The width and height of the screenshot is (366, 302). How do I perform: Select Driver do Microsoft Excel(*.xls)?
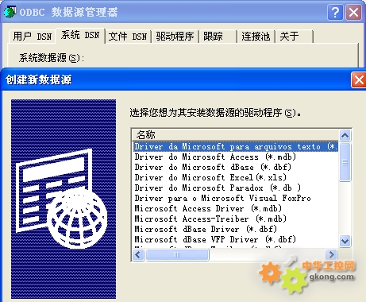(210, 177)
